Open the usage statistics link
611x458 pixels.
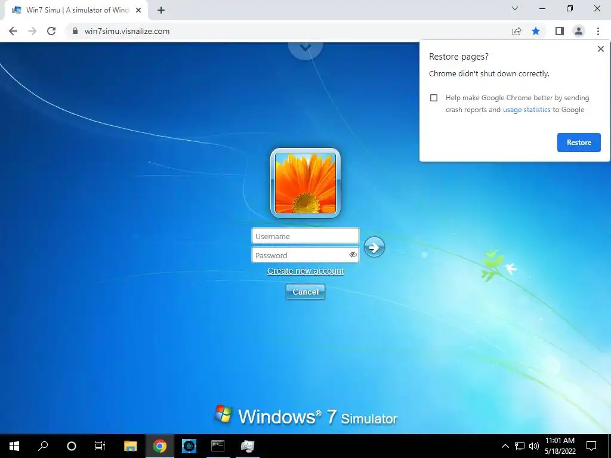click(526, 110)
